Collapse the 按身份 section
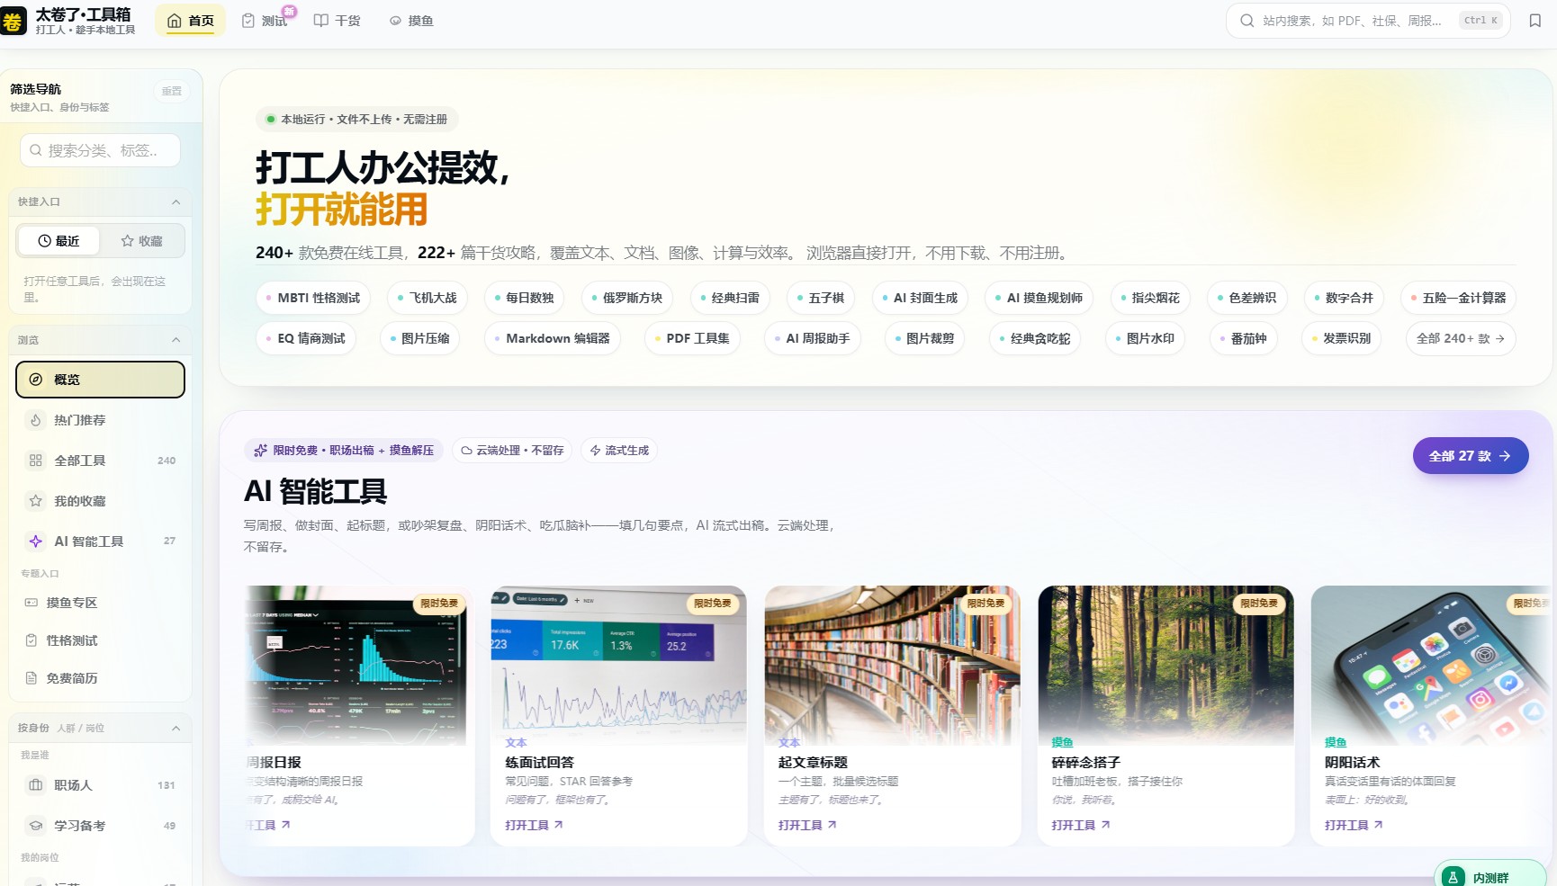Viewport: 1557px width, 886px height. (x=176, y=729)
